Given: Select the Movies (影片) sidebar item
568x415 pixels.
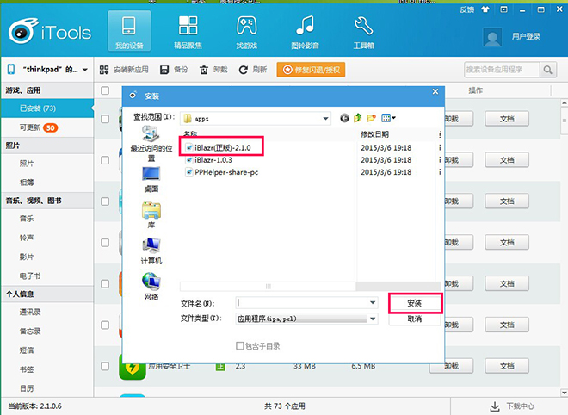Looking at the screenshot, I should [47, 257].
